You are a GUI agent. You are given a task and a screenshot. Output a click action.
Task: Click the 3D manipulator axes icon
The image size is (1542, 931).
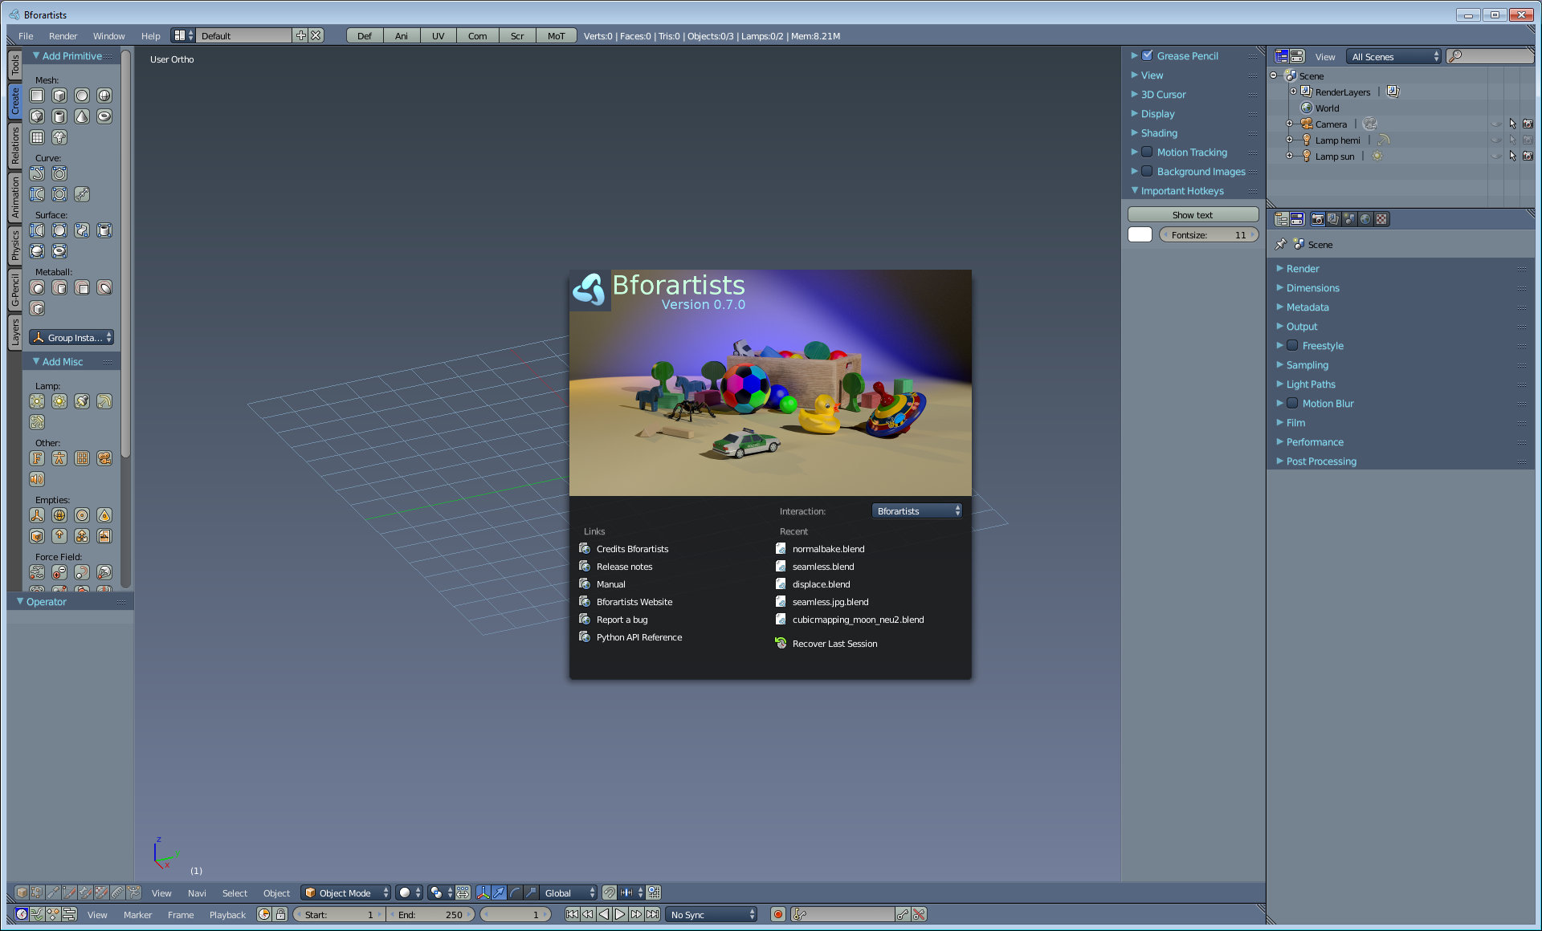point(483,892)
